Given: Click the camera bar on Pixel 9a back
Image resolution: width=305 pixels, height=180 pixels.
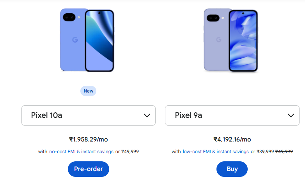Looking at the screenshot, I should click(214, 17).
